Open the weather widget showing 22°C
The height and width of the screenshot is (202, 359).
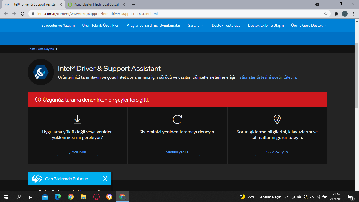[x=260, y=197]
